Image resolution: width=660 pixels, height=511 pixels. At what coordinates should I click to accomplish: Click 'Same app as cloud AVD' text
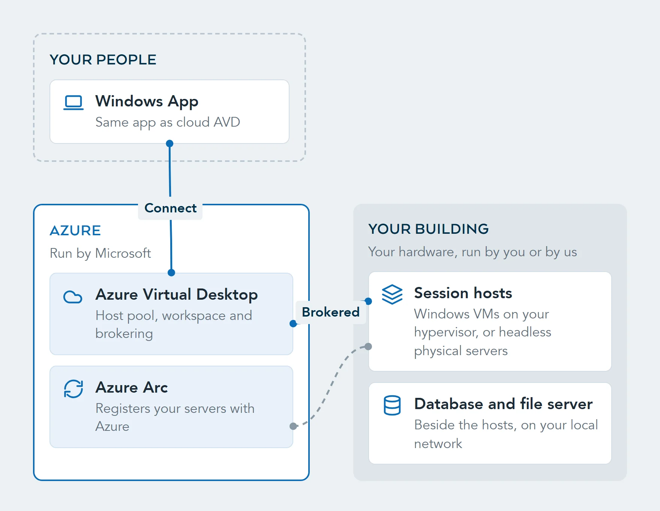point(168,122)
